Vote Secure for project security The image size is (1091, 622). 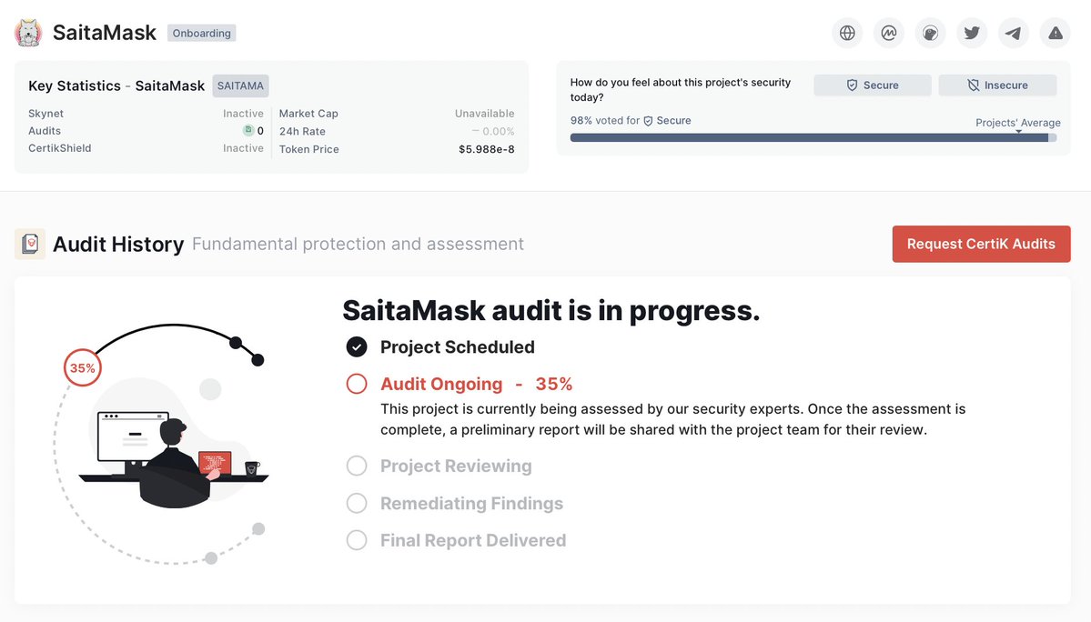(873, 85)
